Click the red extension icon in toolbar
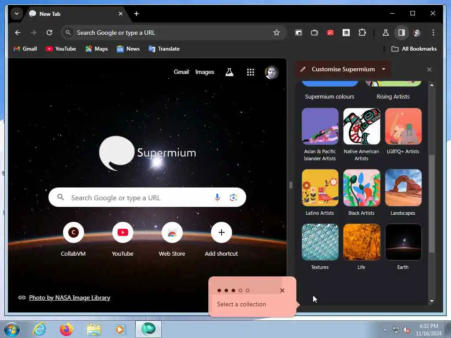 pyautogui.click(x=330, y=33)
